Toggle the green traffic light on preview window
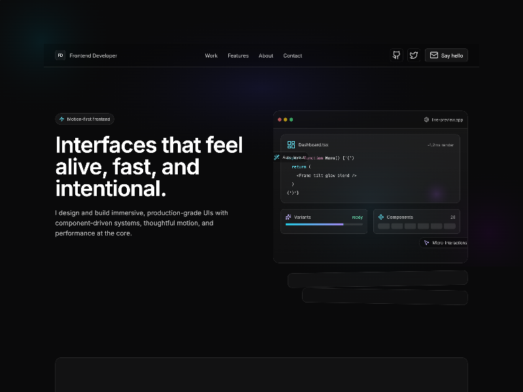Screen dimensions: 523x392 290,120
